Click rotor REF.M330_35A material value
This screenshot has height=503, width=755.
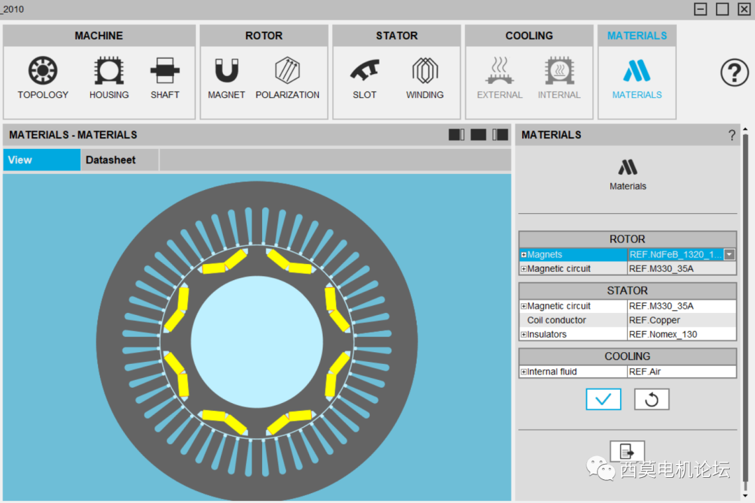(x=682, y=268)
